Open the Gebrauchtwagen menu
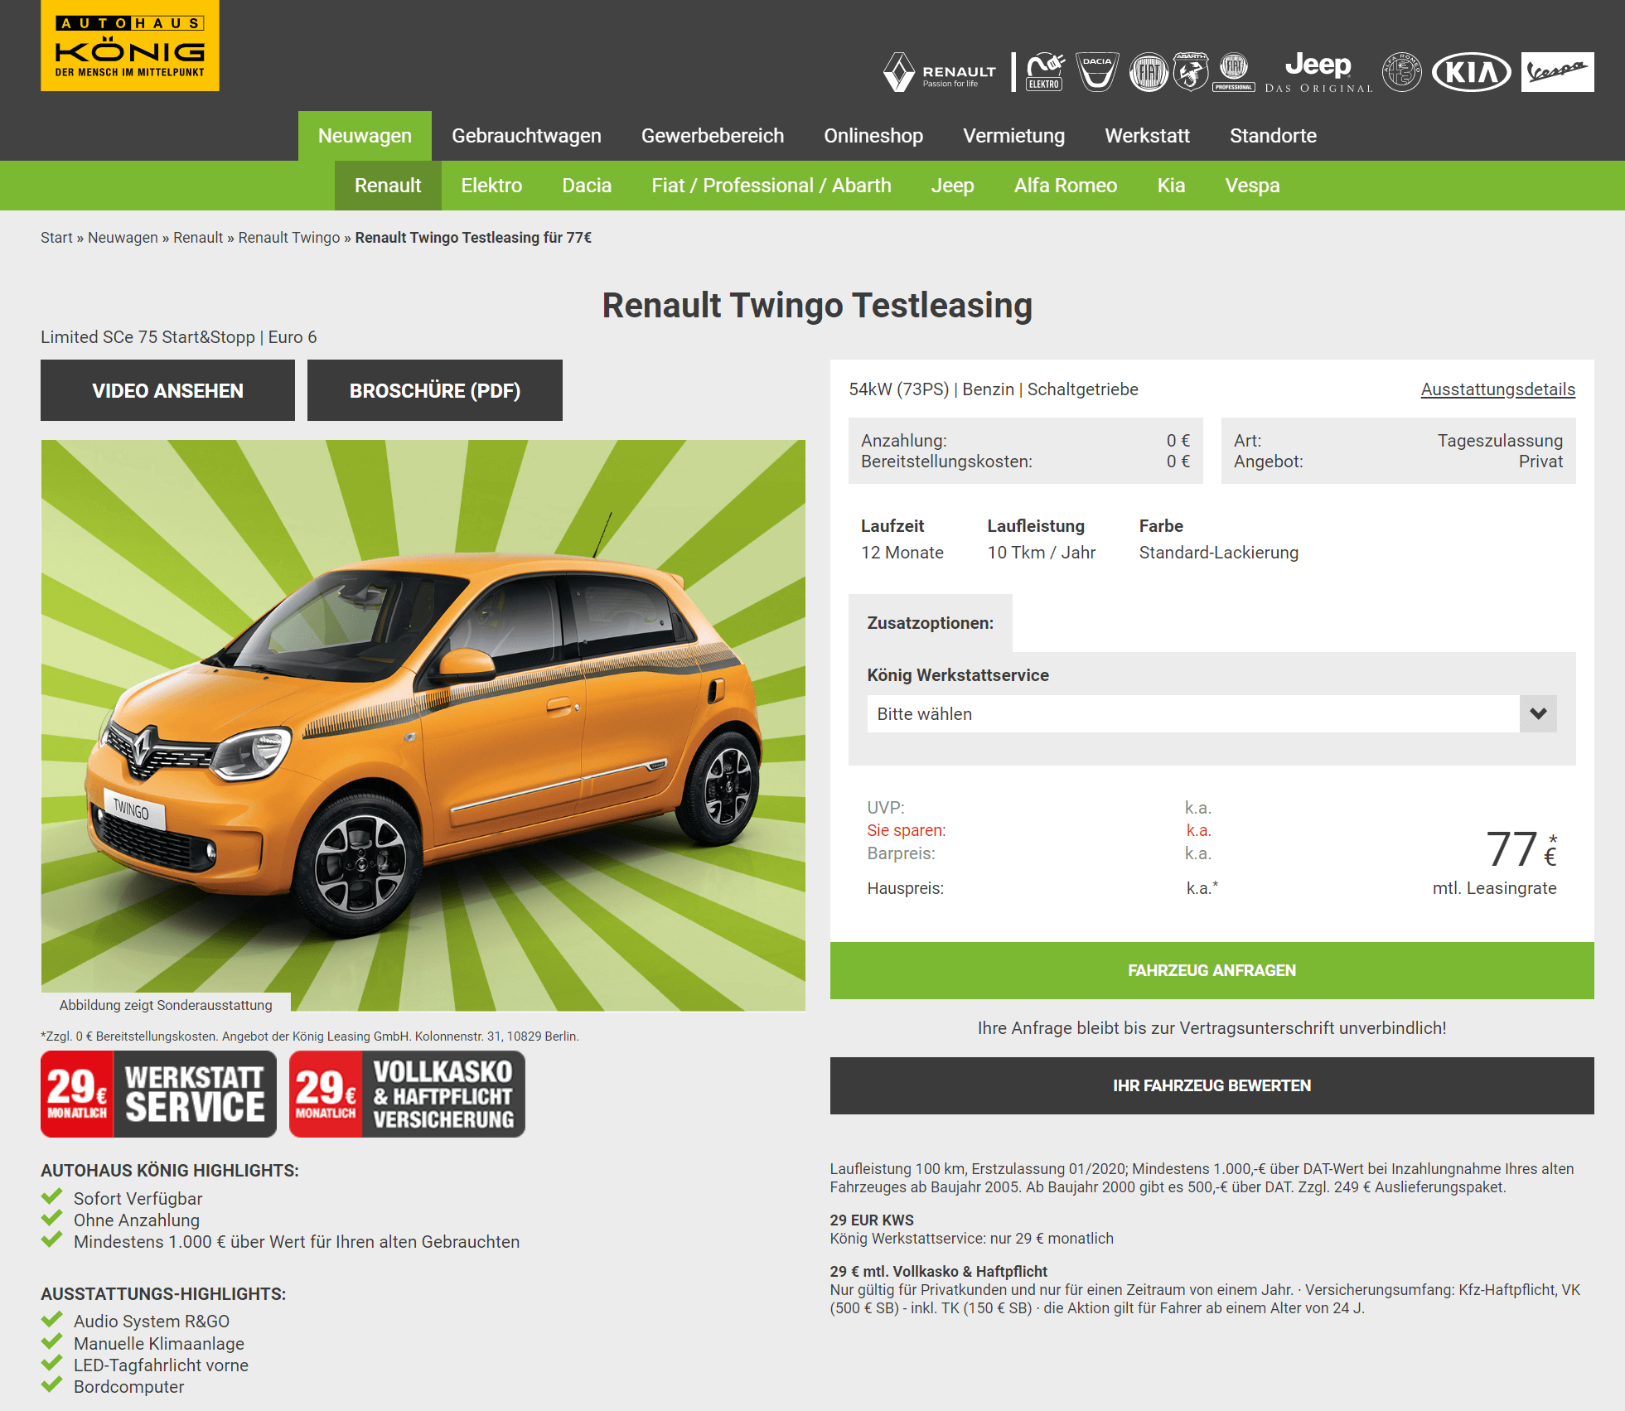This screenshot has height=1411, width=1625. 526,135
